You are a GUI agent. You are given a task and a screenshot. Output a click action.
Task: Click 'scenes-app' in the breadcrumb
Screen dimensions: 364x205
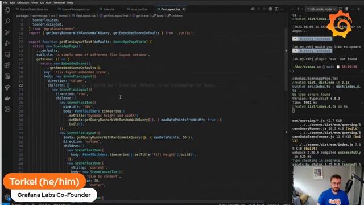click(x=40, y=16)
